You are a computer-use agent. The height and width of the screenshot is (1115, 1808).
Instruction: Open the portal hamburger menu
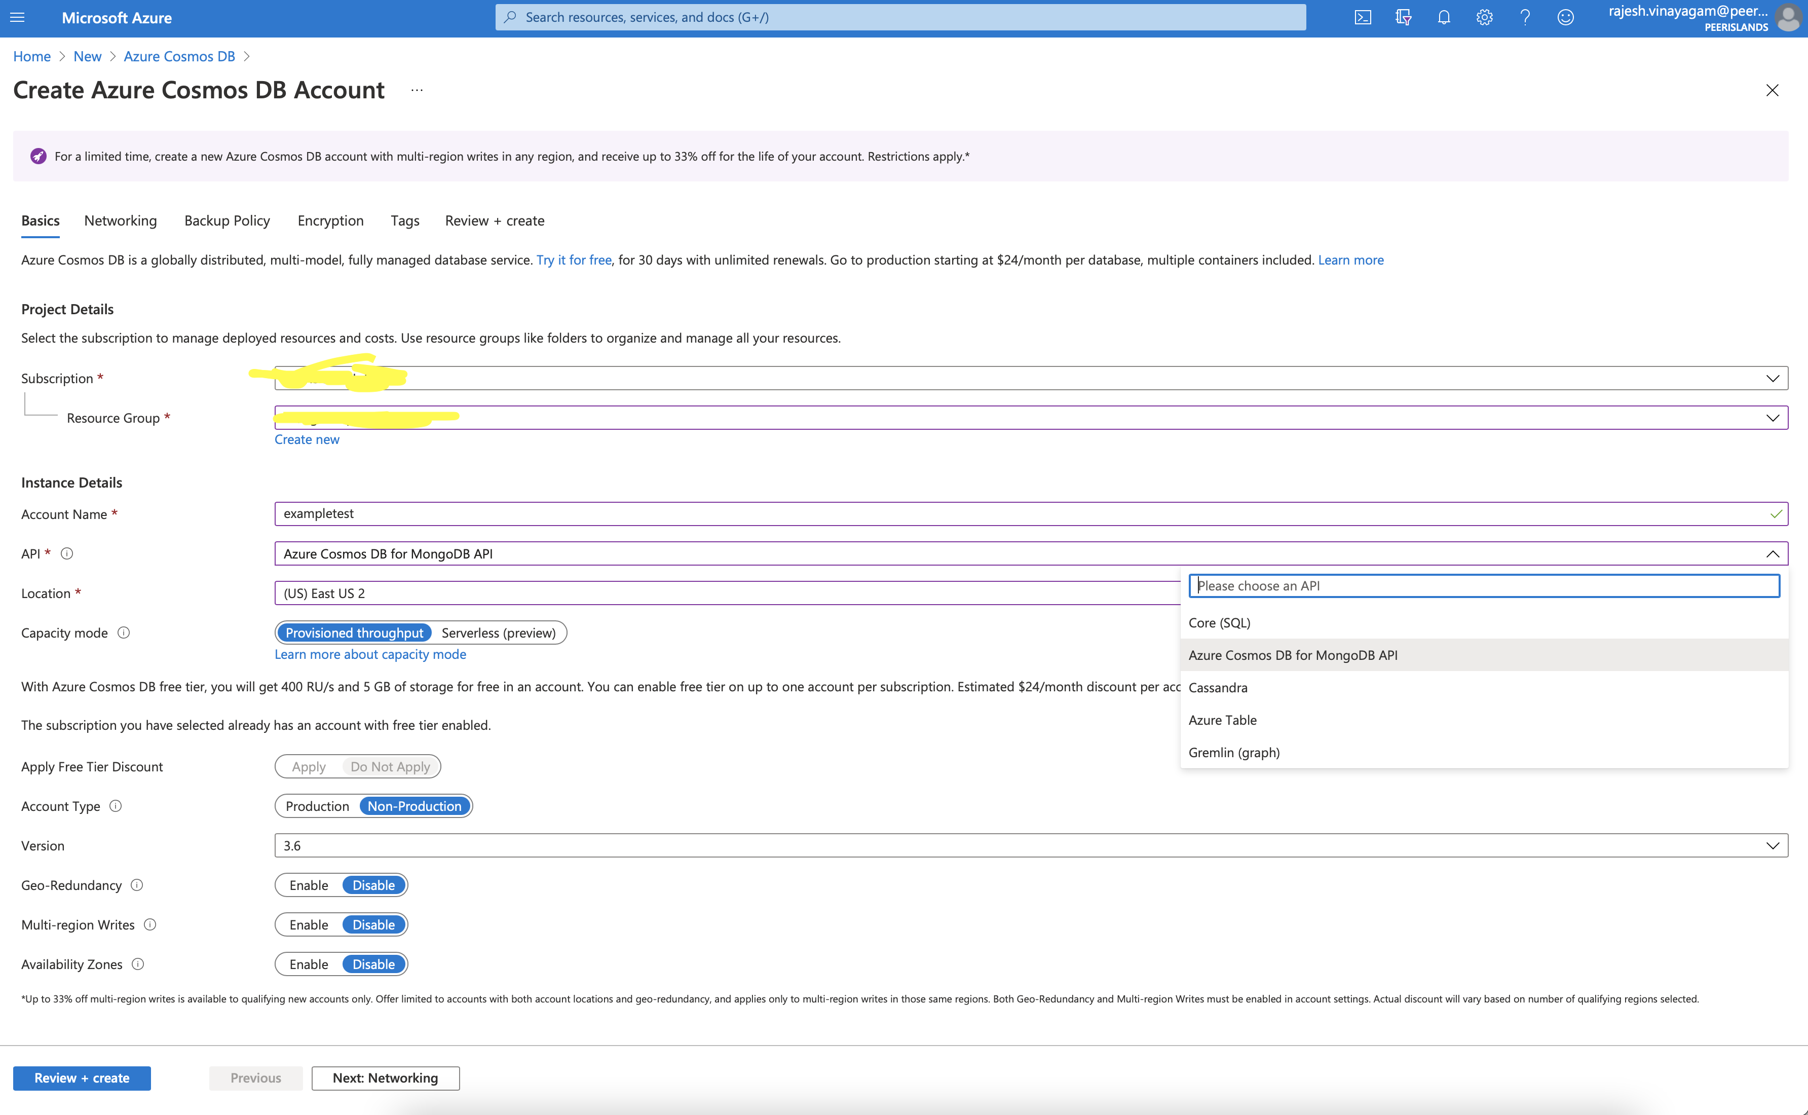point(17,17)
